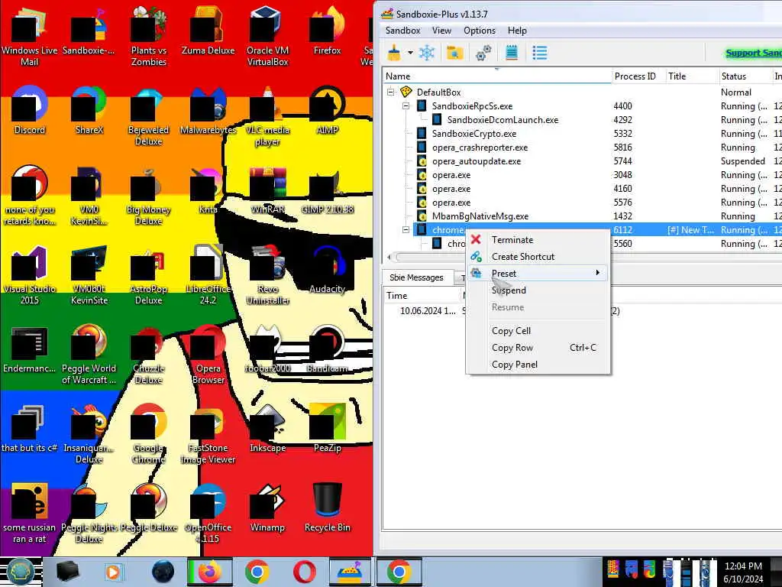
Task: Click the cleanup broom toolbar icon
Action: point(394,53)
